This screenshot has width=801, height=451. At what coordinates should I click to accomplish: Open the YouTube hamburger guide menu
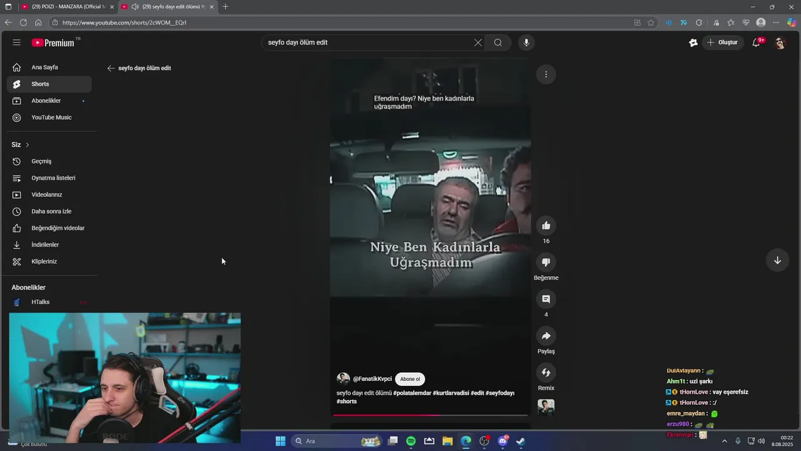17,43
